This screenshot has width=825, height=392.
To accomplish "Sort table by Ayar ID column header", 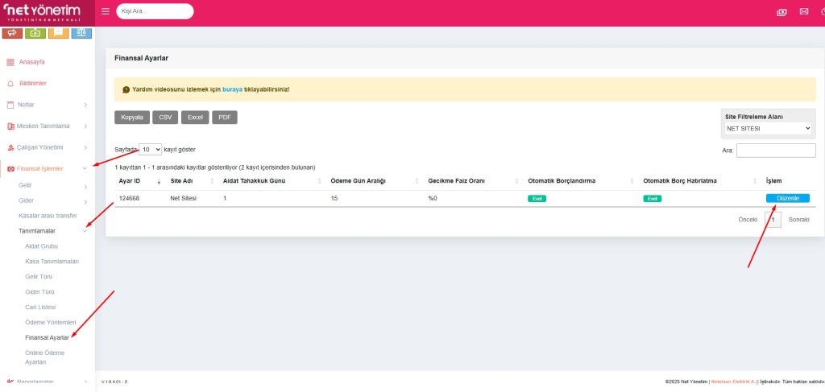I will click(x=131, y=180).
